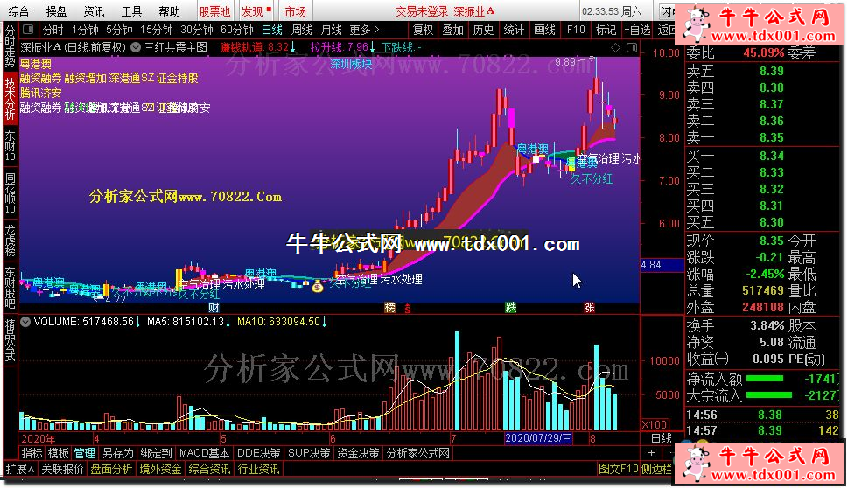This screenshot has height=488, width=848.
Task: Collapse the 扩展 panel
Action: (x=19, y=469)
